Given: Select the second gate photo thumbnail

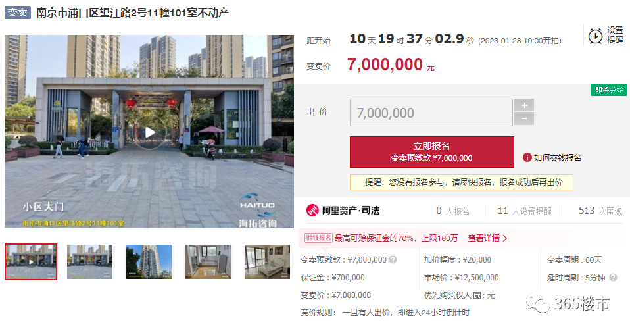Looking at the screenshot, I should (90, 262).
